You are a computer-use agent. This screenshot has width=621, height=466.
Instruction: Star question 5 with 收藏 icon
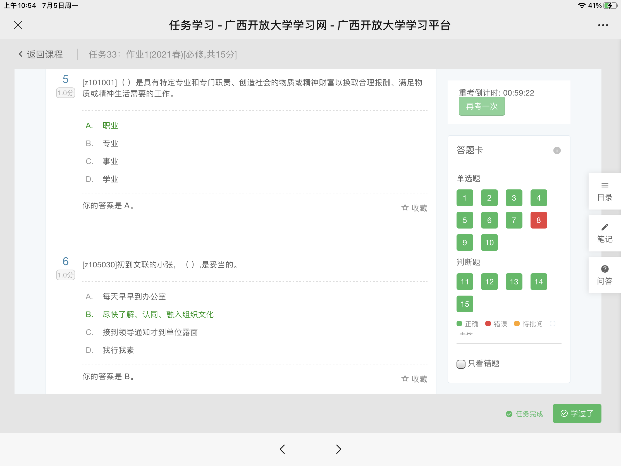pyautogui.click(x=405, y=208)
